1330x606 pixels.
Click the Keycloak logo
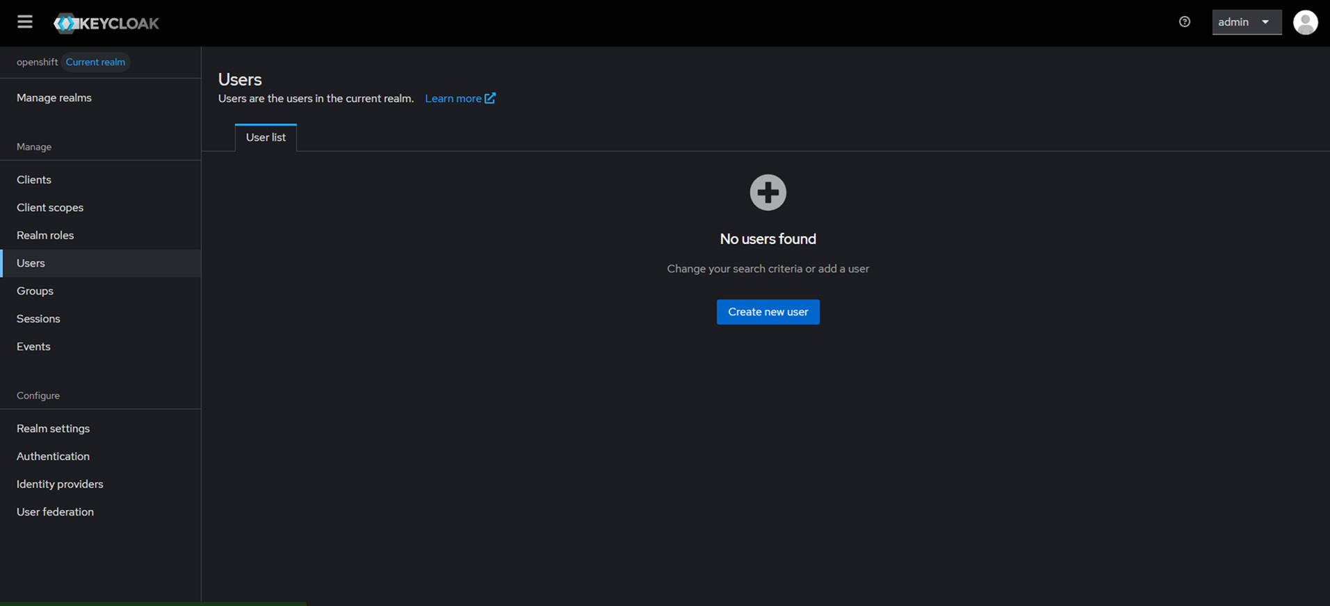(106, 23)
